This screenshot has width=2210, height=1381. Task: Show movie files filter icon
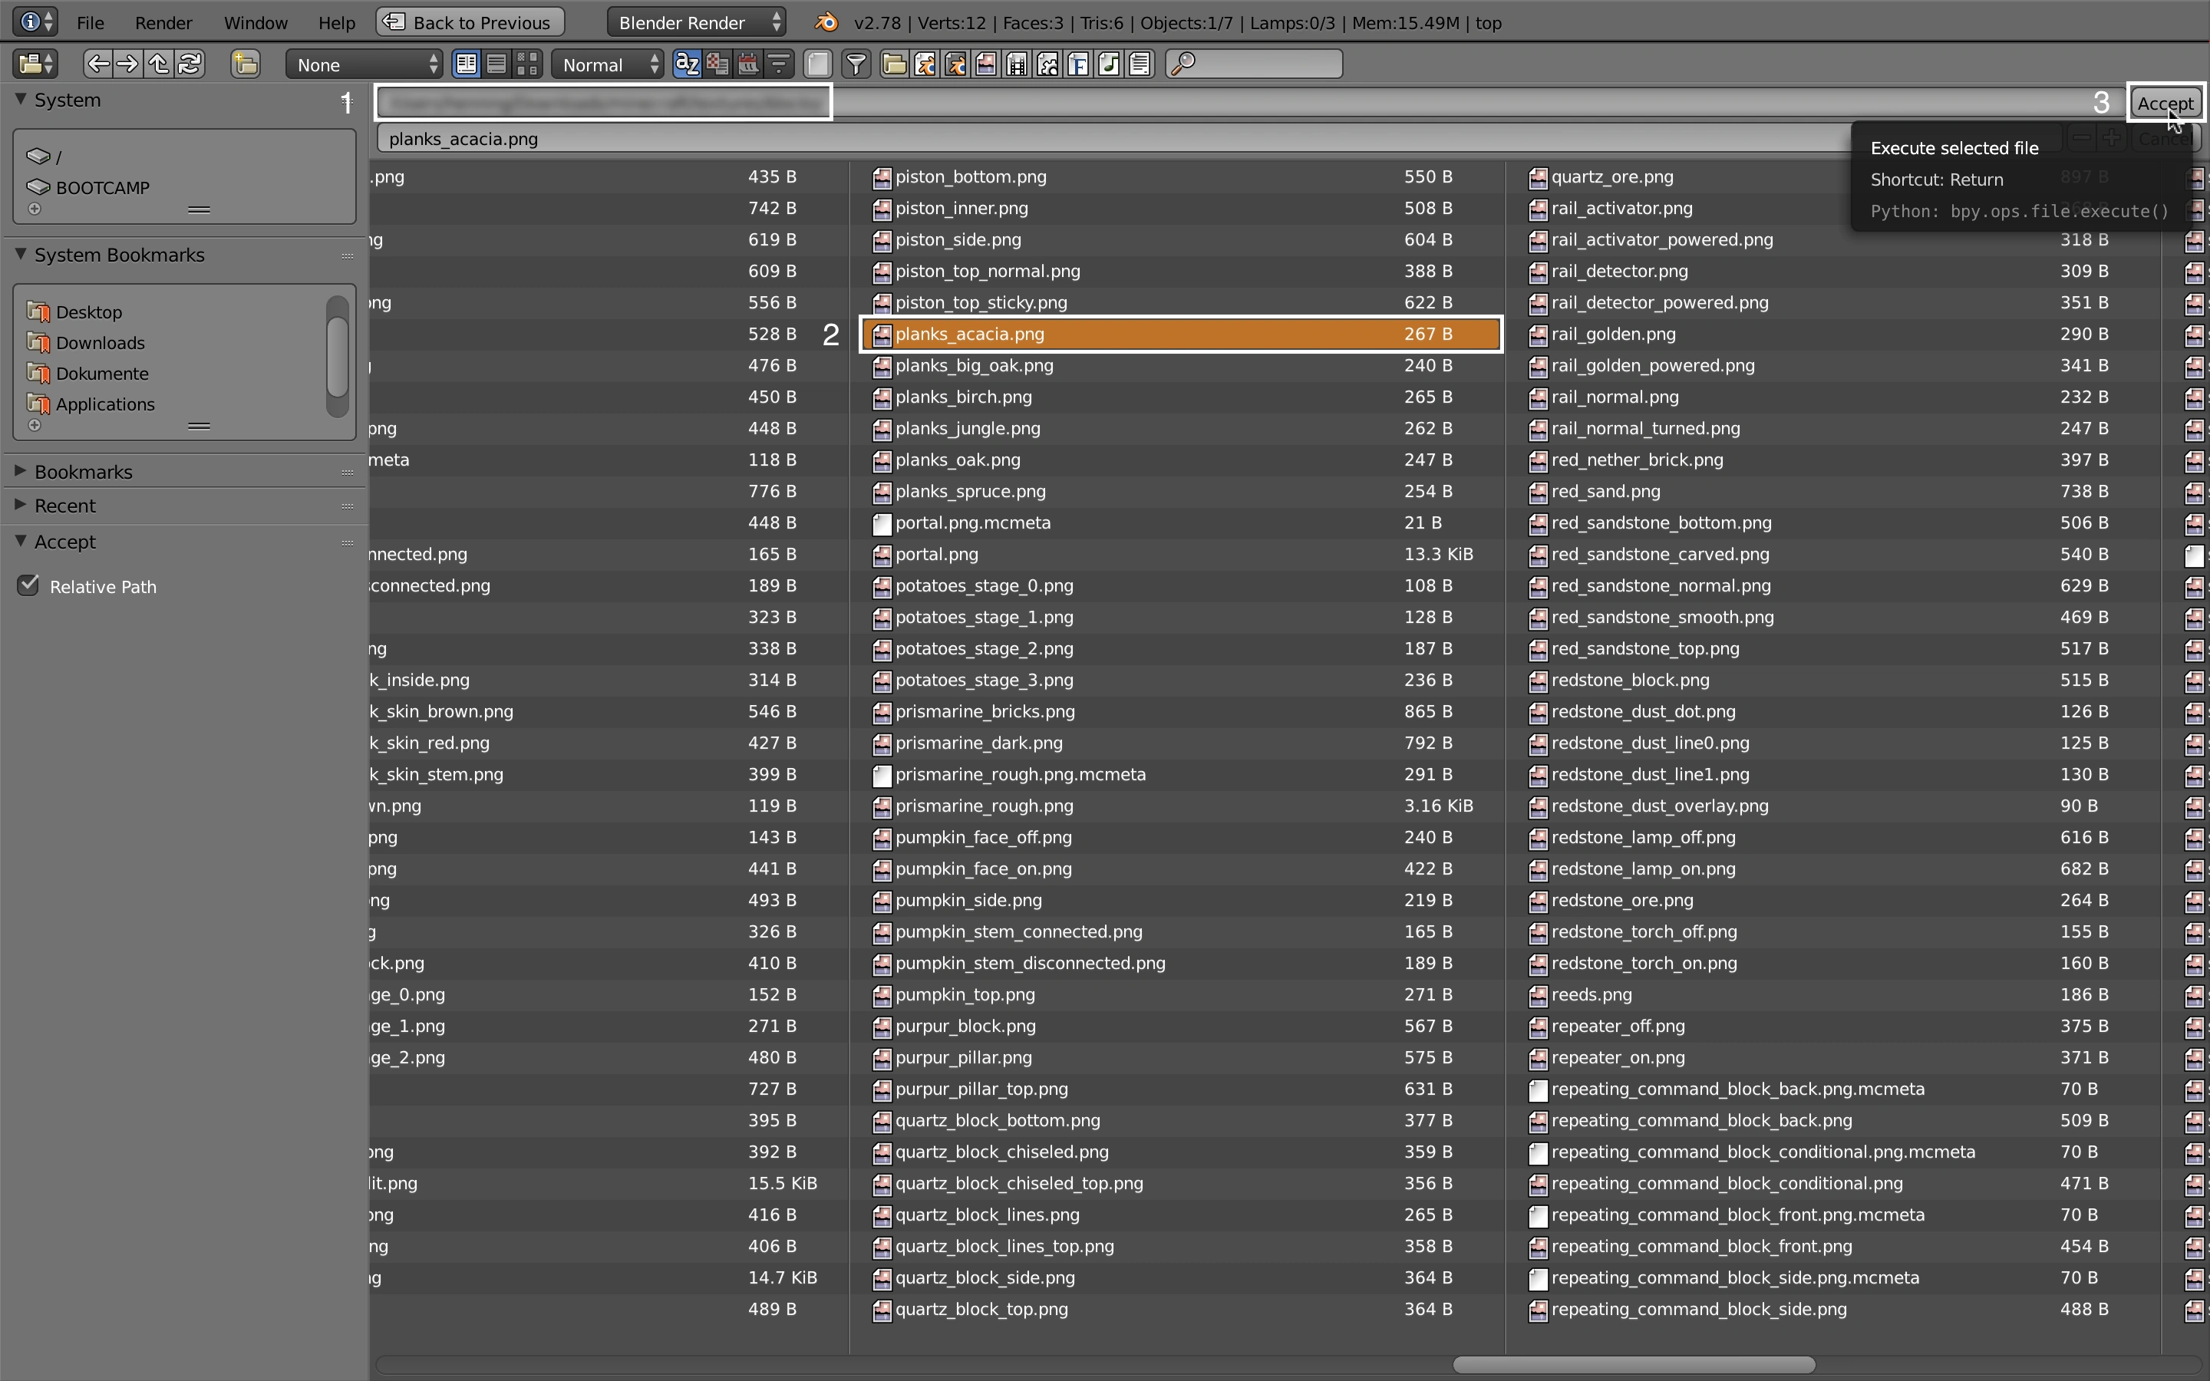(x=1018, y=64)
